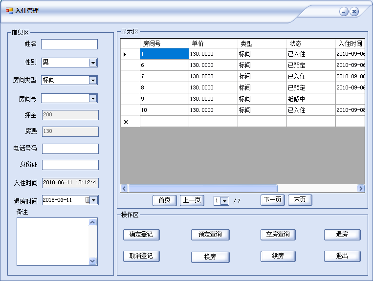Viewport: 373px width, 281px height.
Task: Click the 空房查询 button
Action: click(x=278, y=235)
